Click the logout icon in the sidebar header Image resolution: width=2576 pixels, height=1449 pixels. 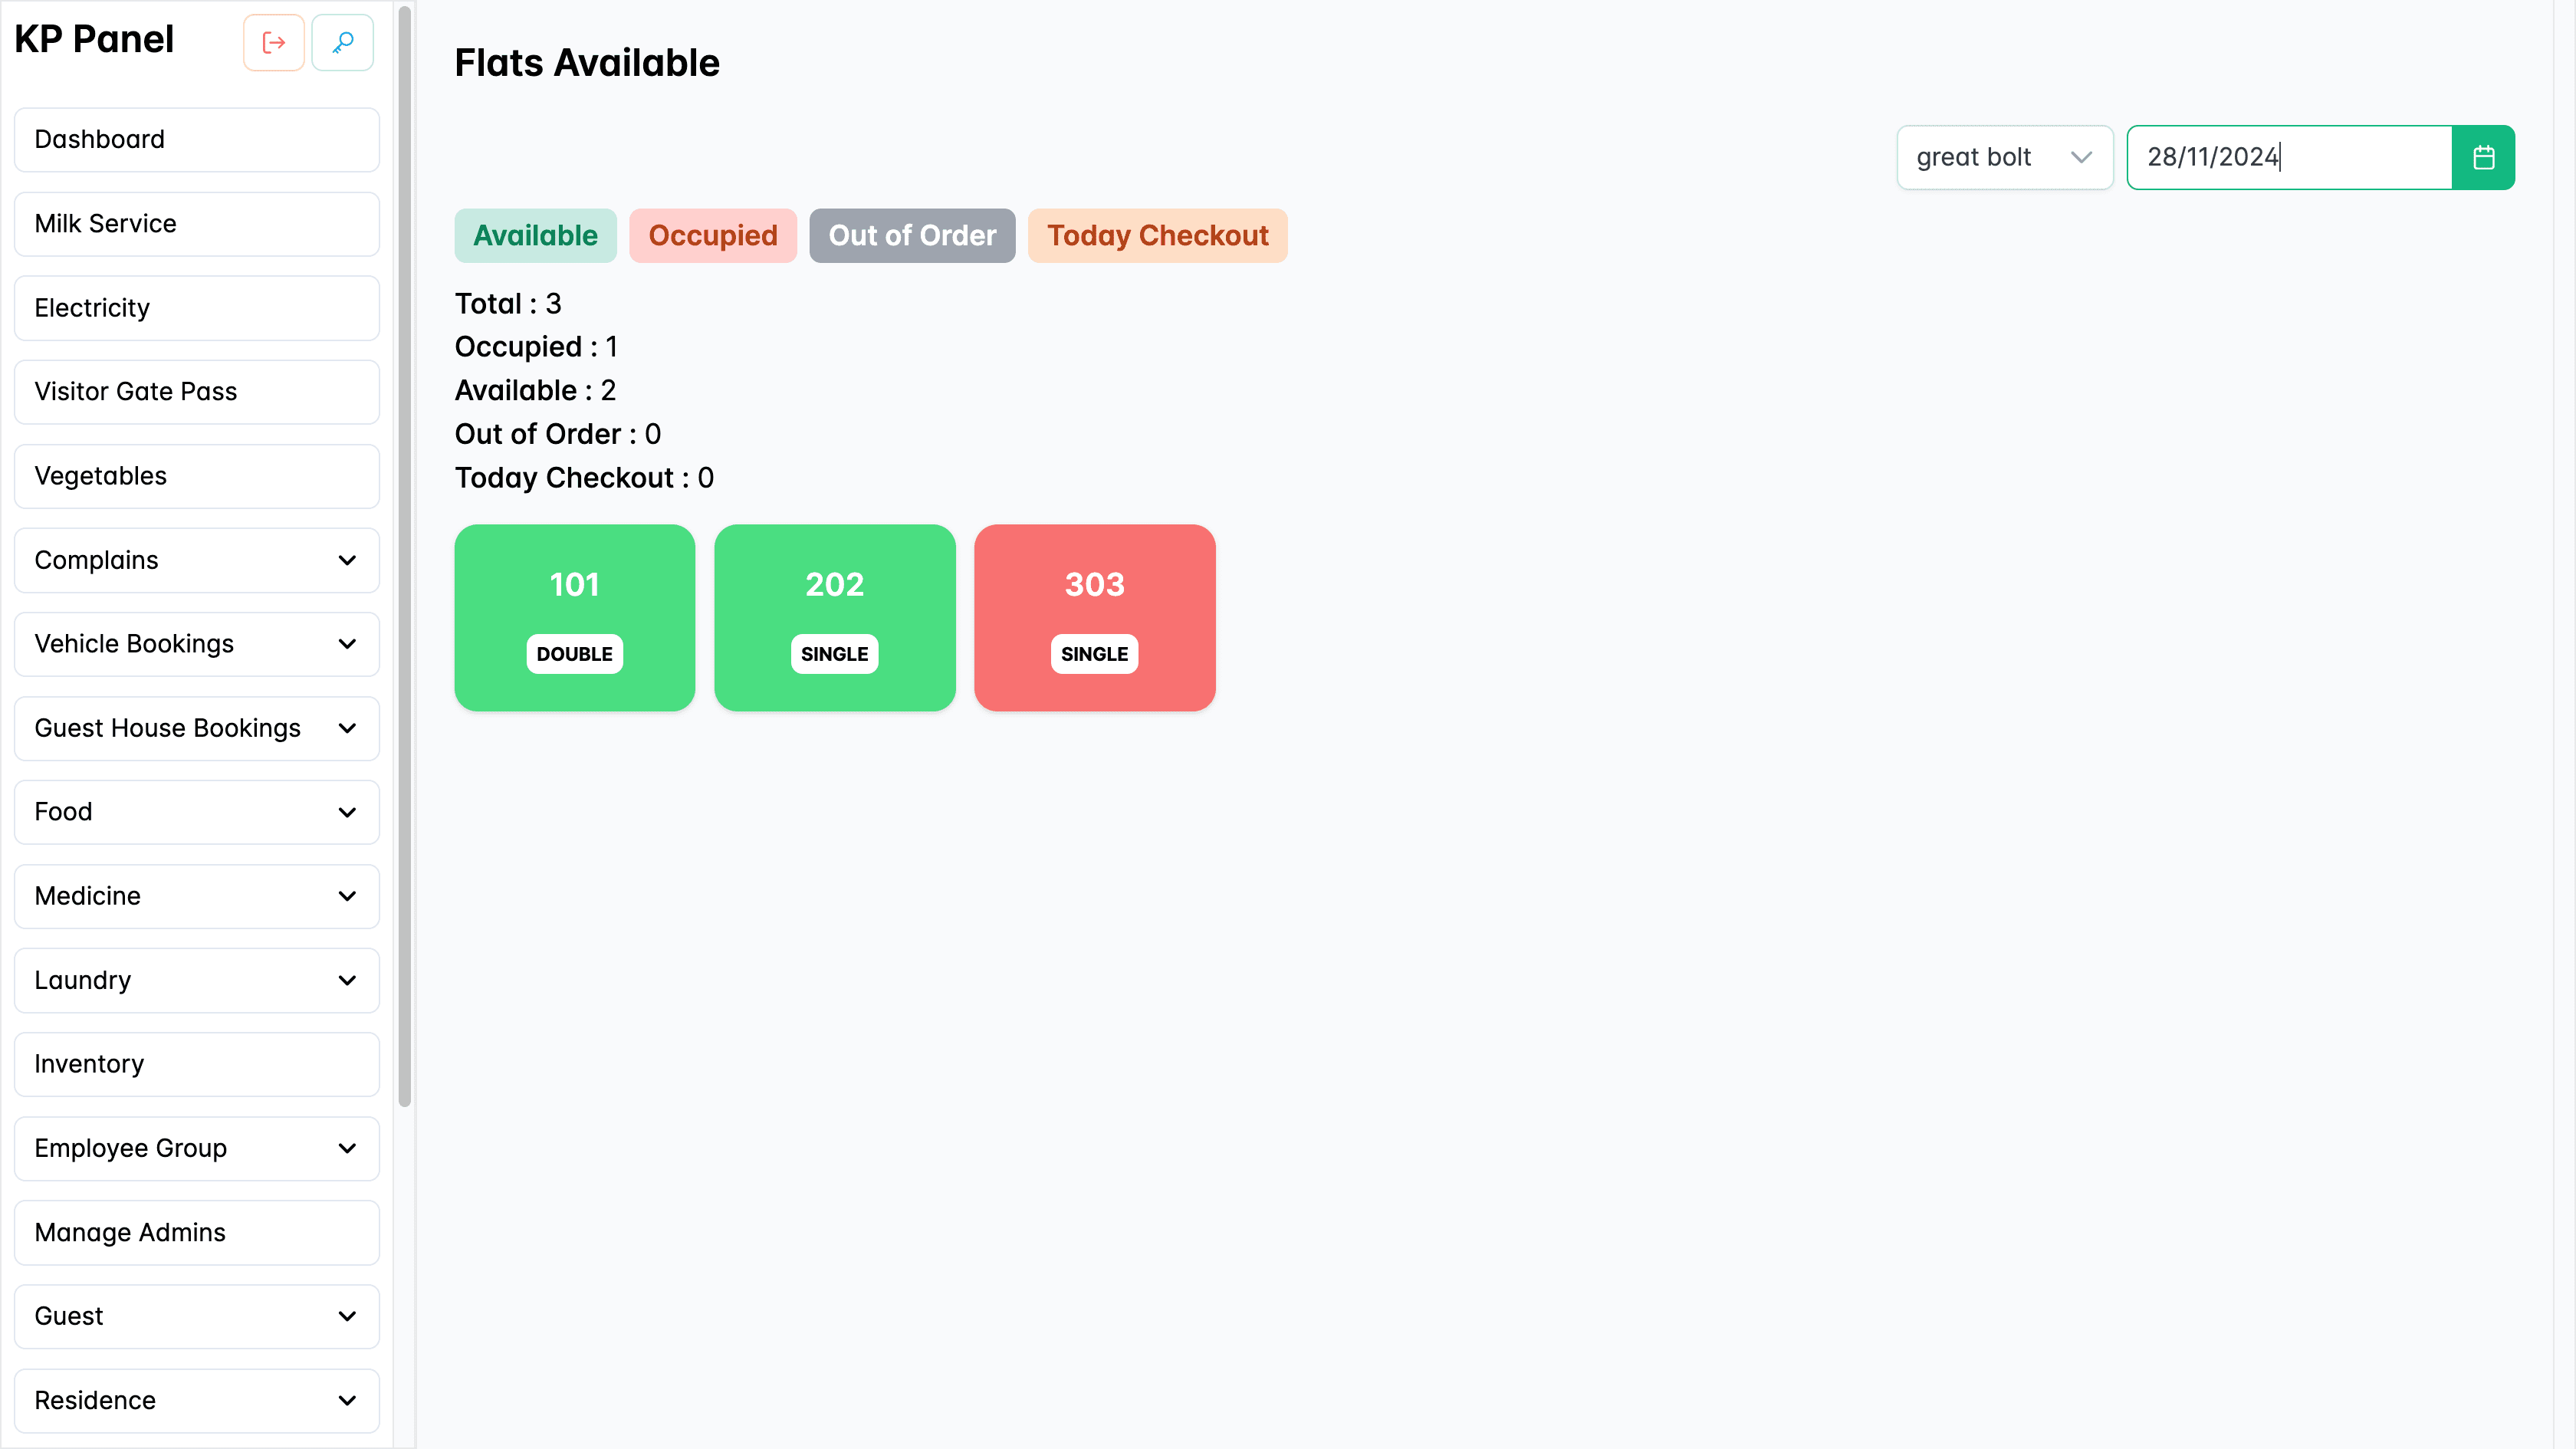273,42
